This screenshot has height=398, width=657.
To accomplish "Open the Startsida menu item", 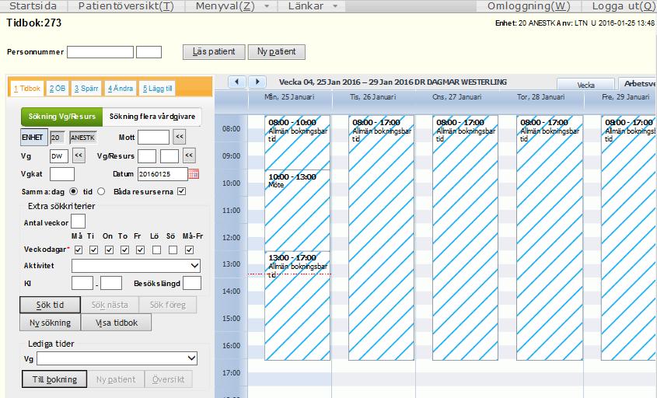I will (x=33, y=6).
